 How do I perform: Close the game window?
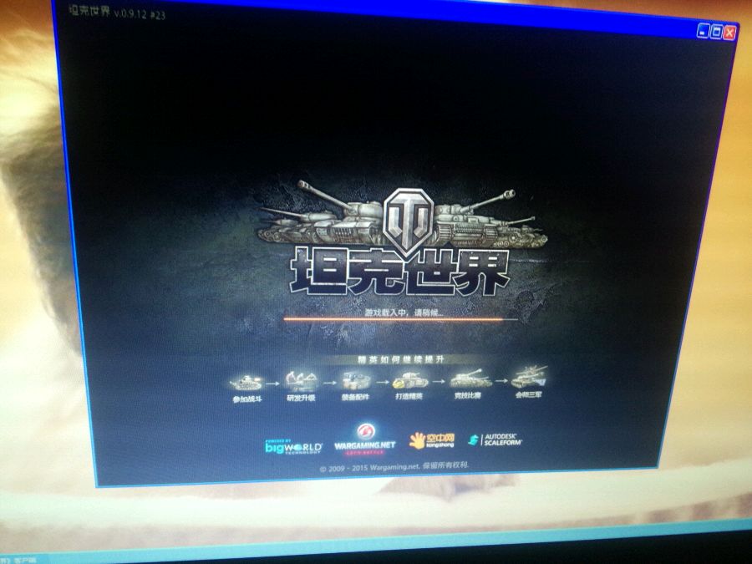[729, 33]
